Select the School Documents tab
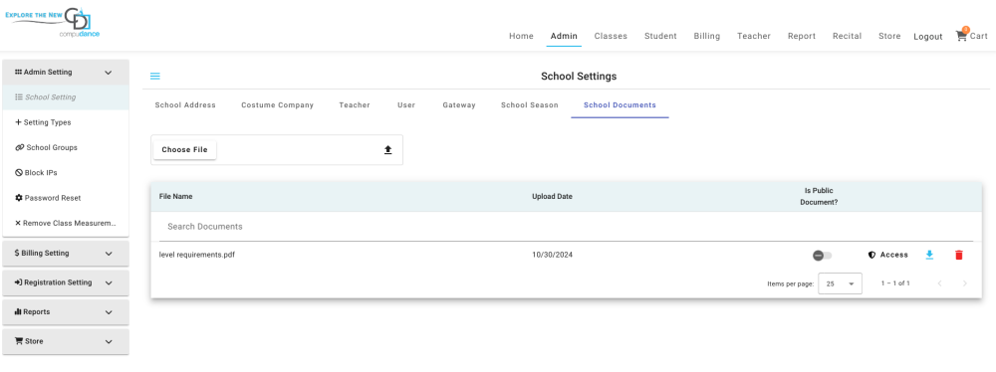 pyautogui.click(x=620, y=105)
